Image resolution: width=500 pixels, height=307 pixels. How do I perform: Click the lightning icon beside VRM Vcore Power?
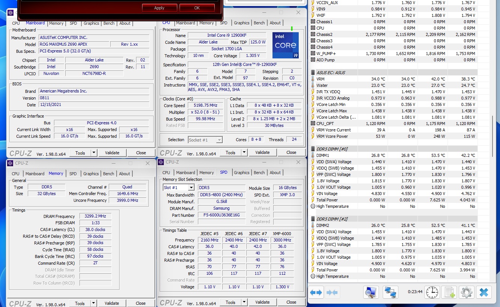[x=313, y=136]
